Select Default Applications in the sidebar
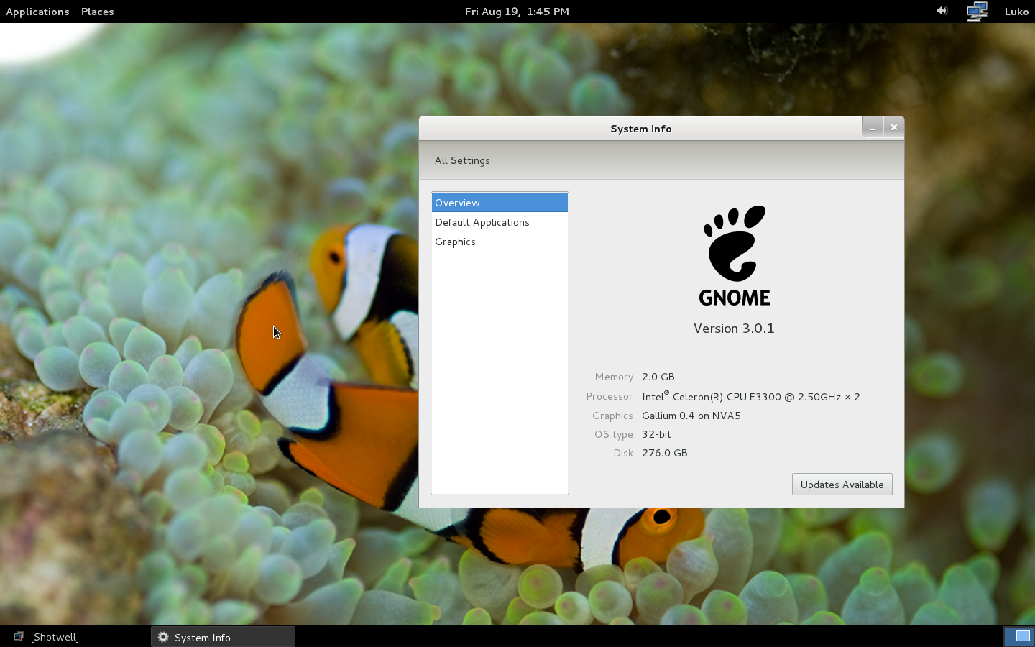Viewport: 1035px width, 647px height. (482, 222)
